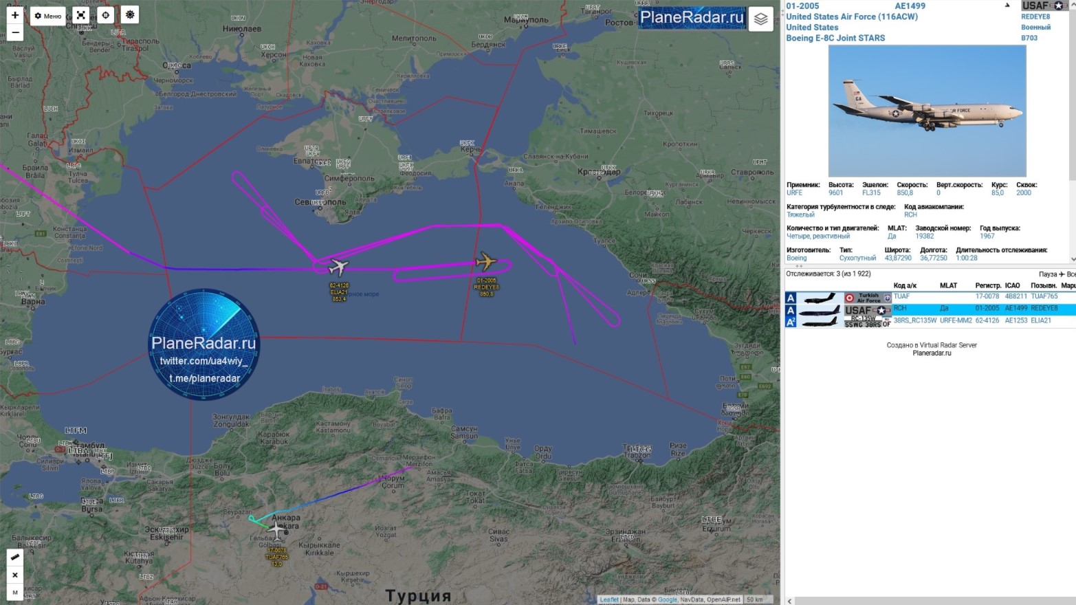The image size is (1076, 605).
Task: Click ICAO code AE1499 in detail header
Action: 910,6
